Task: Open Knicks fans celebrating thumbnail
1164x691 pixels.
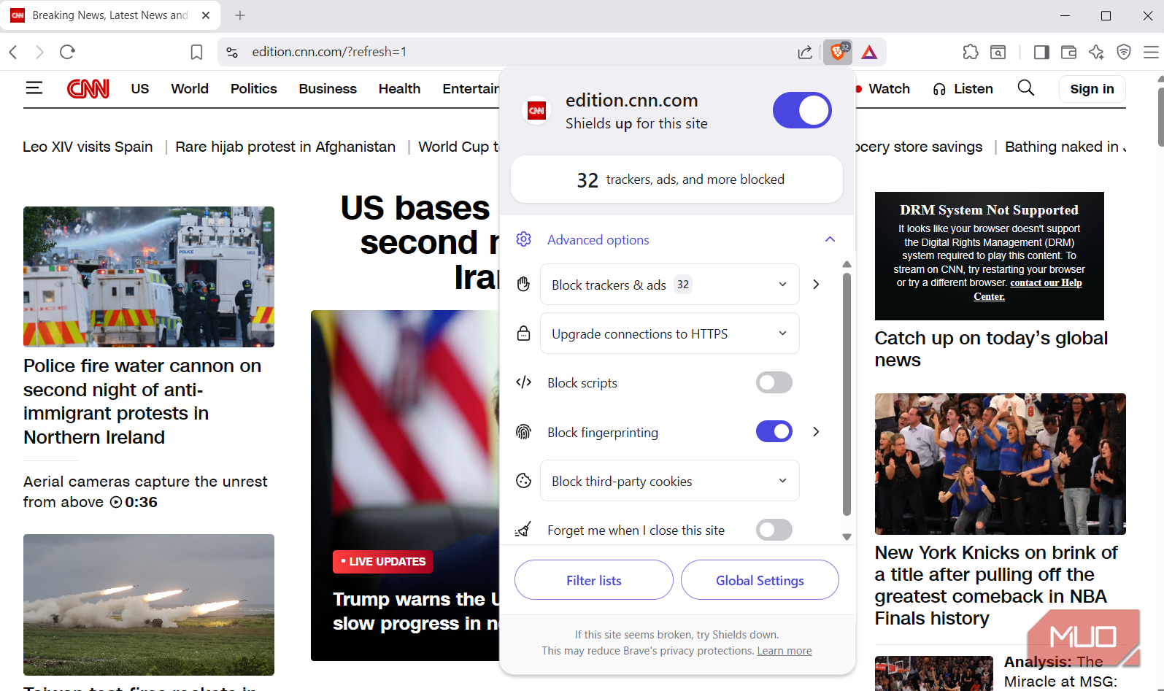Action: point(1000,464)
